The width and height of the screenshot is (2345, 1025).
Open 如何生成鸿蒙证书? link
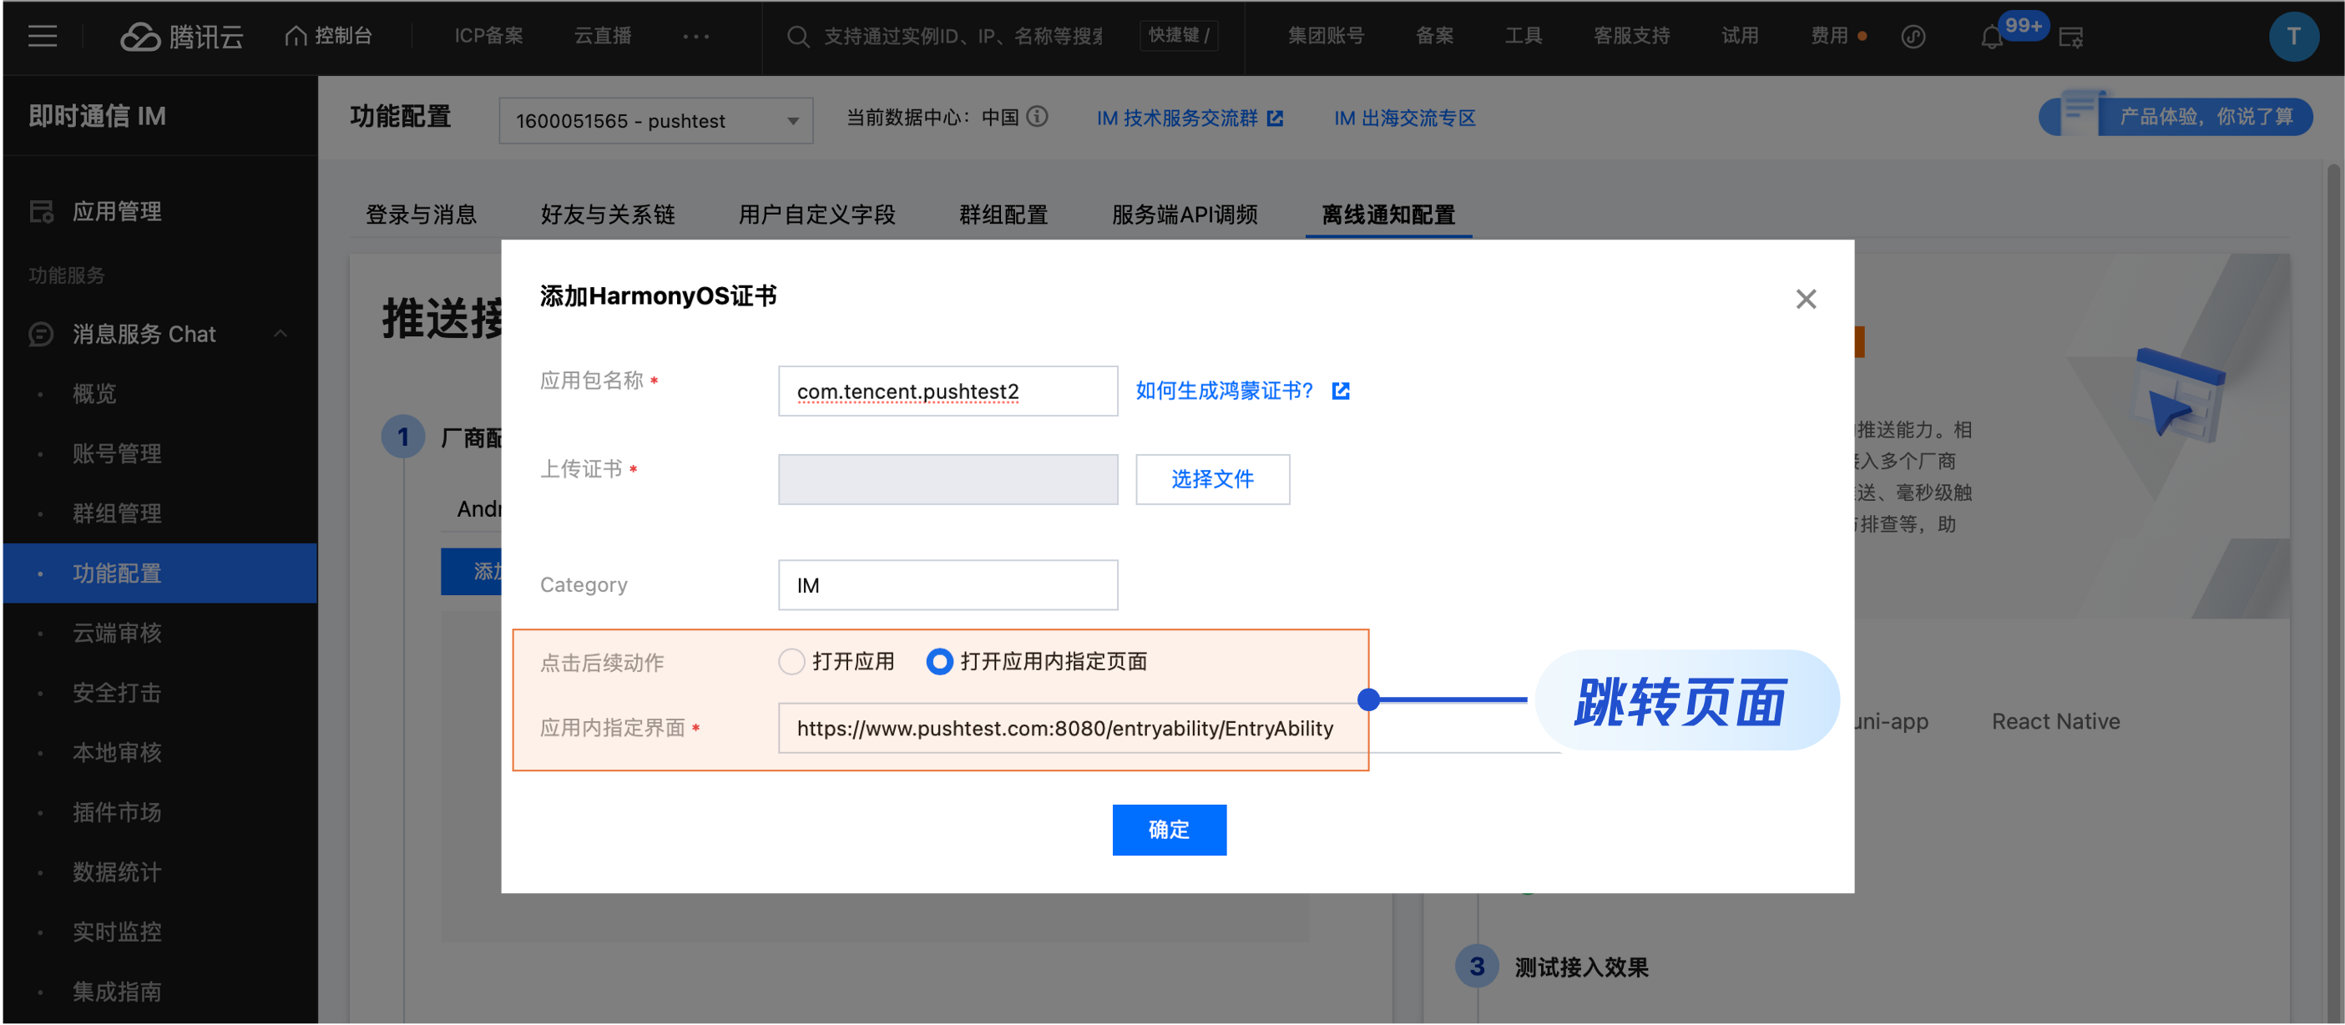pos(1225,391)
